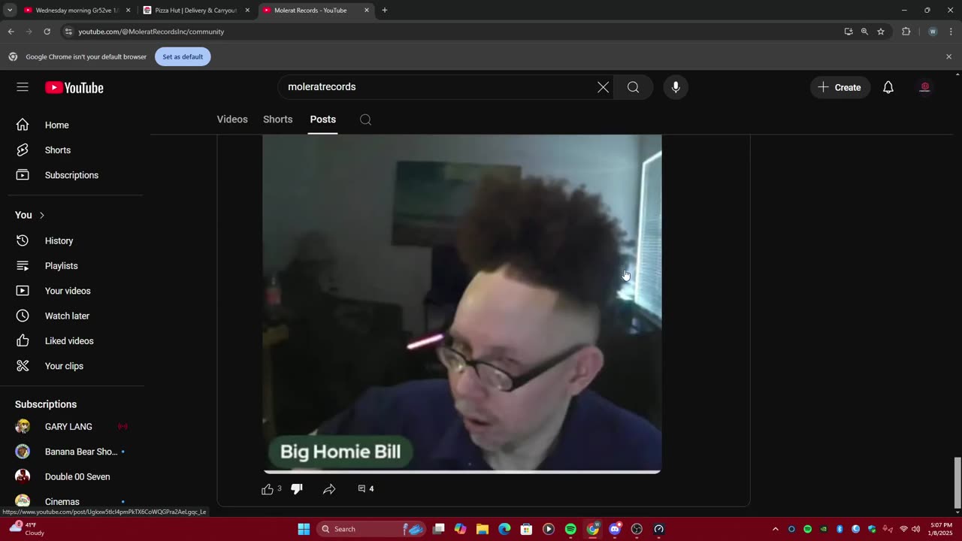Screen dimensions: 962x541
Task: Open the Big Homie Bill post image
Action: [462, 304]
